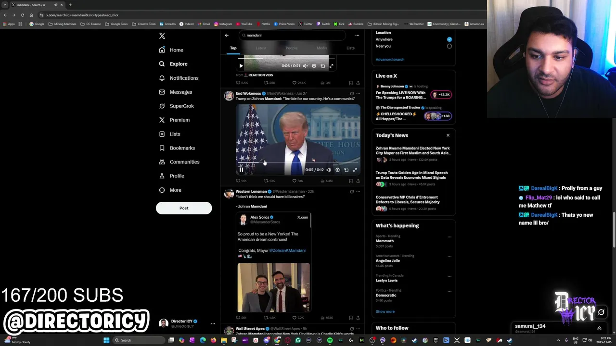
Task: Bookmark the Reaction Vids post
Action: [351, 83]
